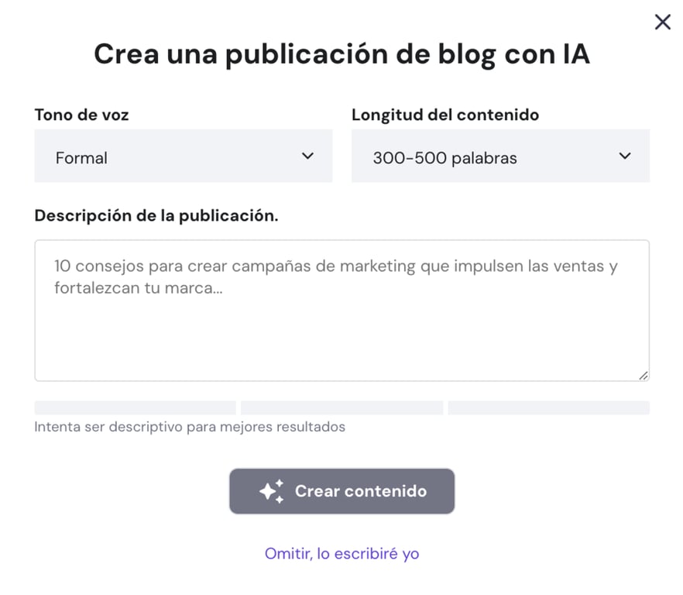Skip AI writing with the Omitir link
The width and height of the screenshot is (683, 595).
(341, 553)
